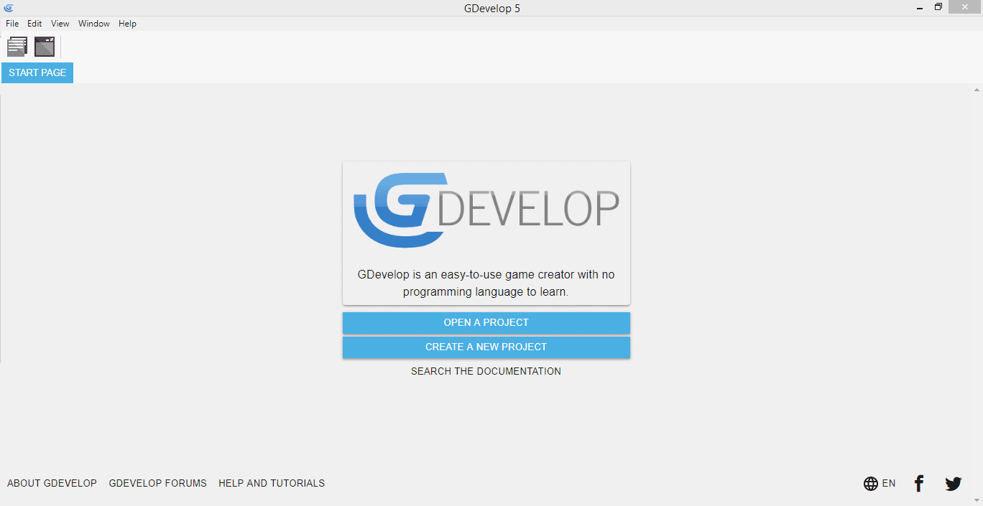
Task: Click the large GDevelop logo image
Action: (x=486, y=210)
